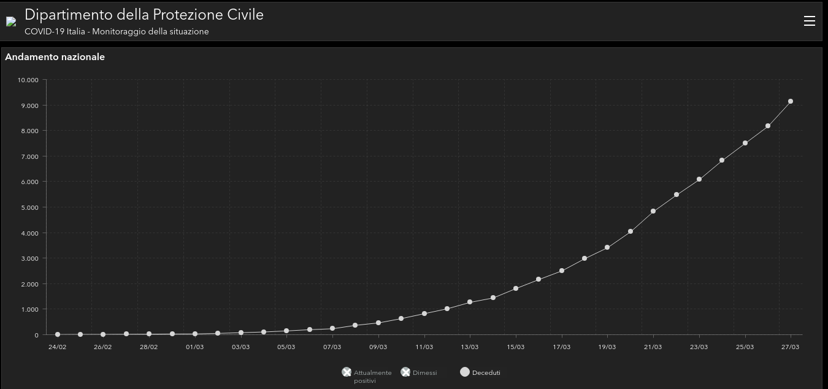Click the chart marker at 23/03
Image resolution: width=828 pixels, height=389 pixels.
[699, 179]
